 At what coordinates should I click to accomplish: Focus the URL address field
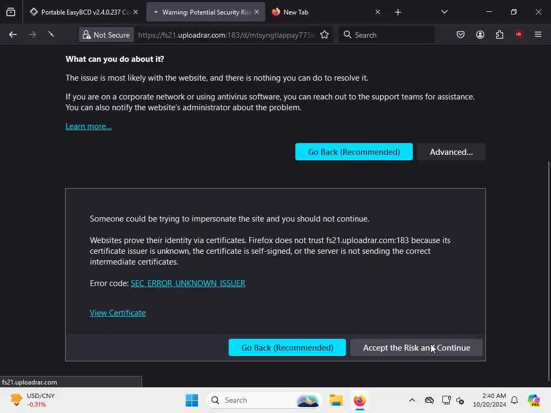(x=225, y=35)
